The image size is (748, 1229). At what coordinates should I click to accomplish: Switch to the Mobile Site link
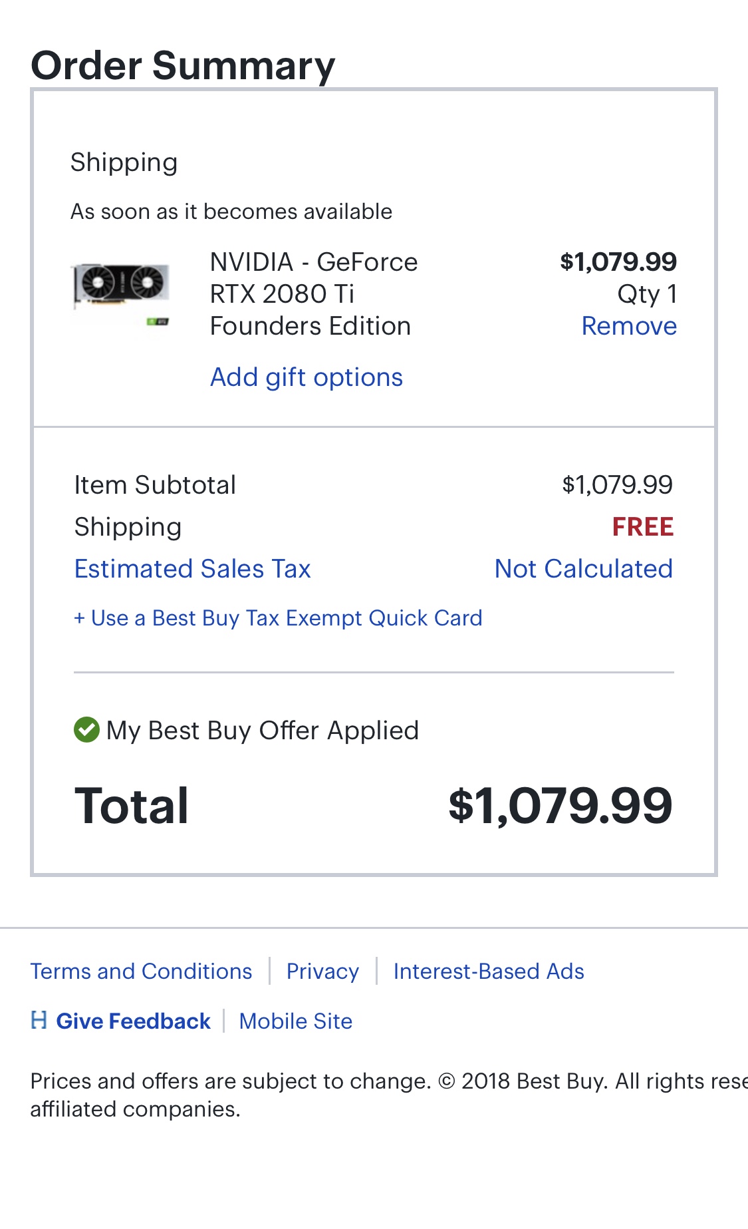(296, 1021)
